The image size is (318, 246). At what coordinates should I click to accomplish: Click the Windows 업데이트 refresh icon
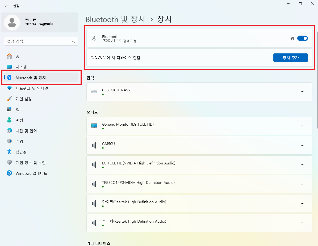click(x=9, y=173)
